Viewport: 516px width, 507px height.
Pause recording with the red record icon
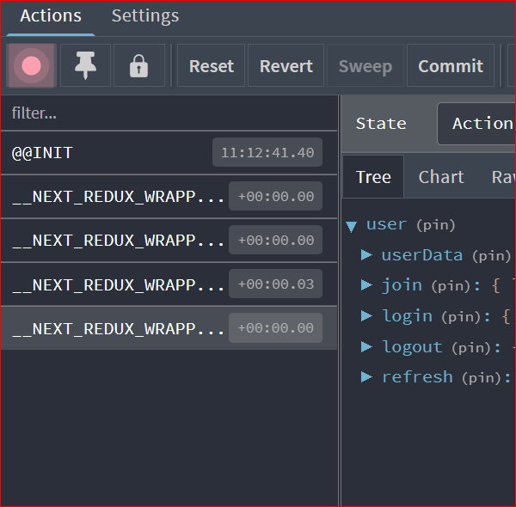32,66
